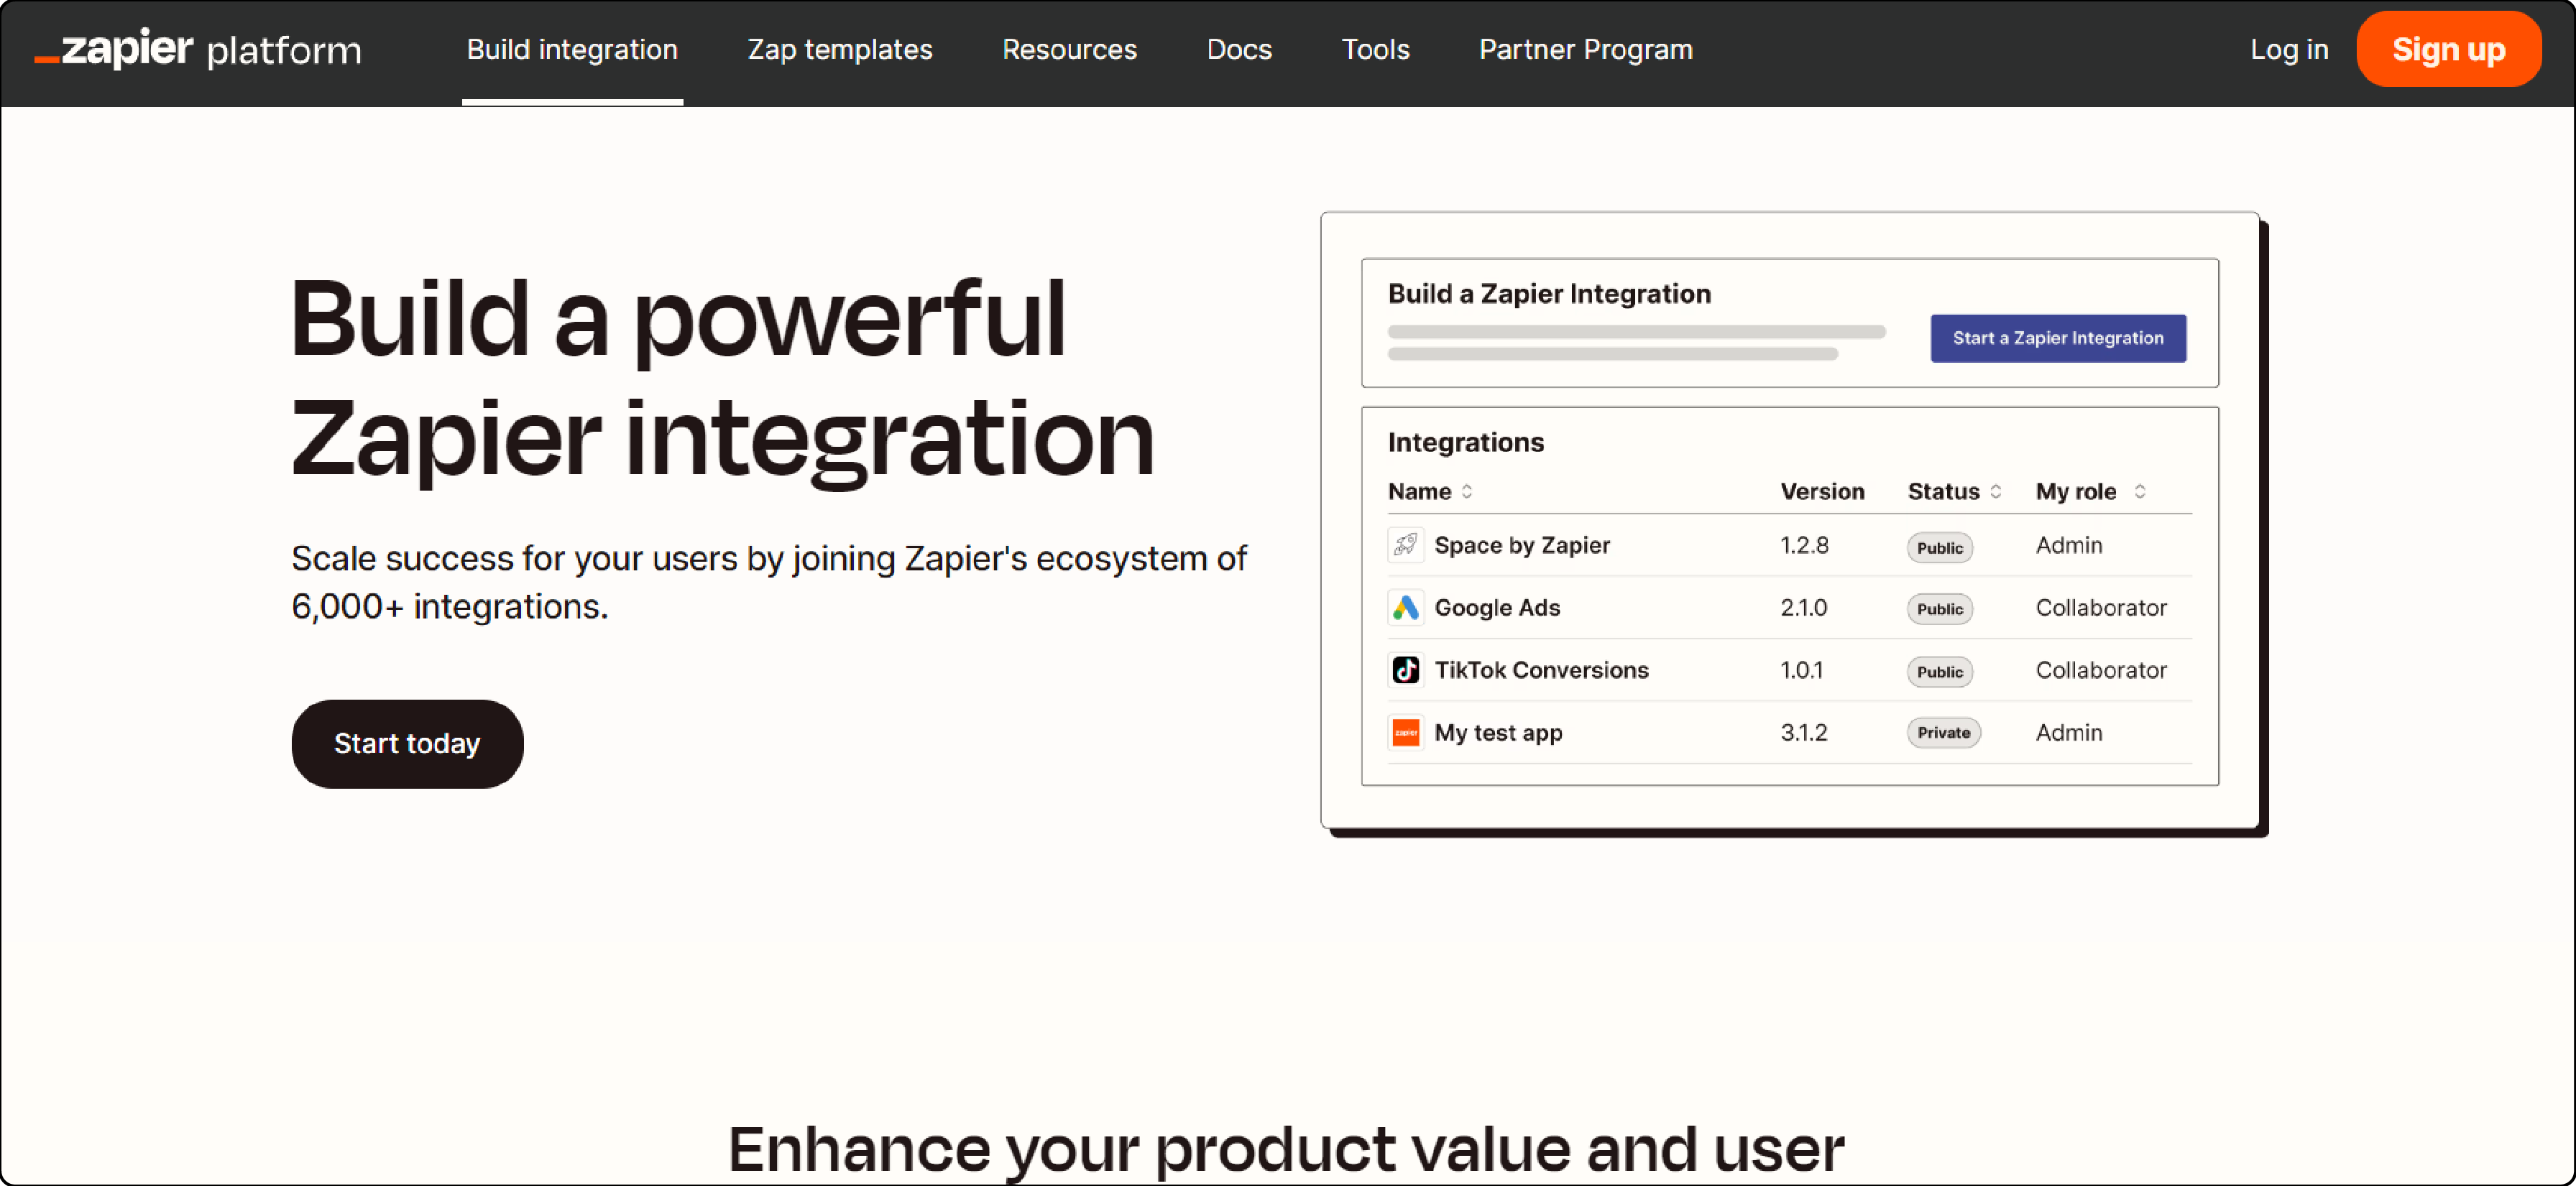Screen dimensions: 2576x1186
Task: Click version 2.1.0 cell
Action: click(x=1803, y=608)
